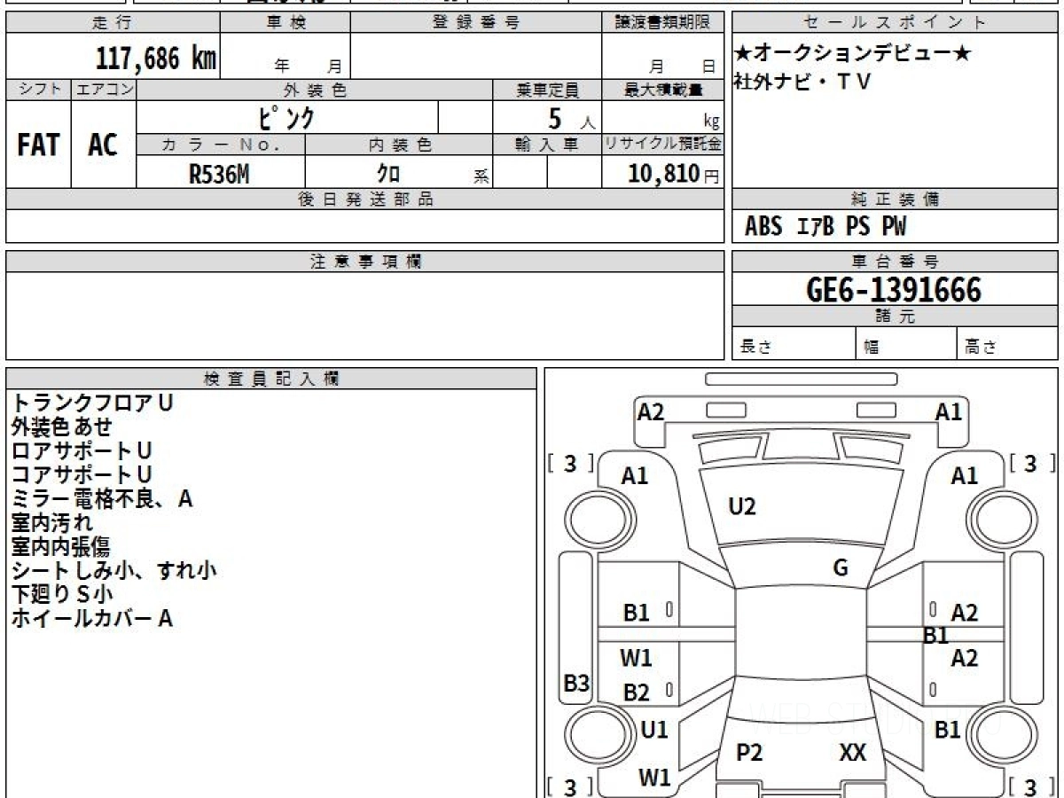The image size is (1064, 798).
Task: Click the エアコン header cell
Action: pos(105,90)
